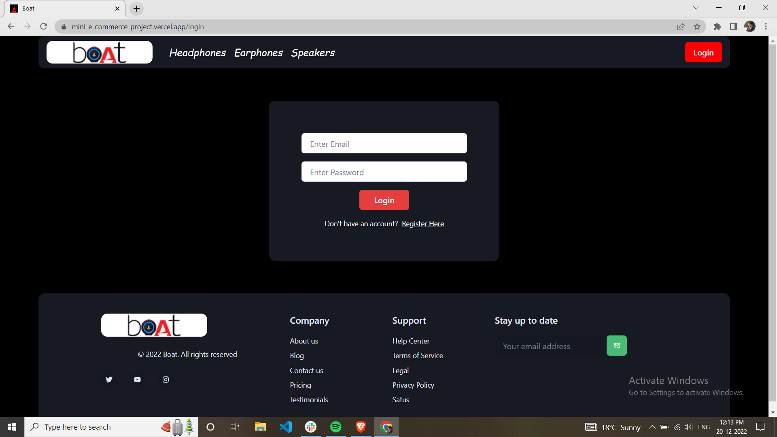Expand hidden icons in the system tray
777x437 pixels.
tap(652, 427)
